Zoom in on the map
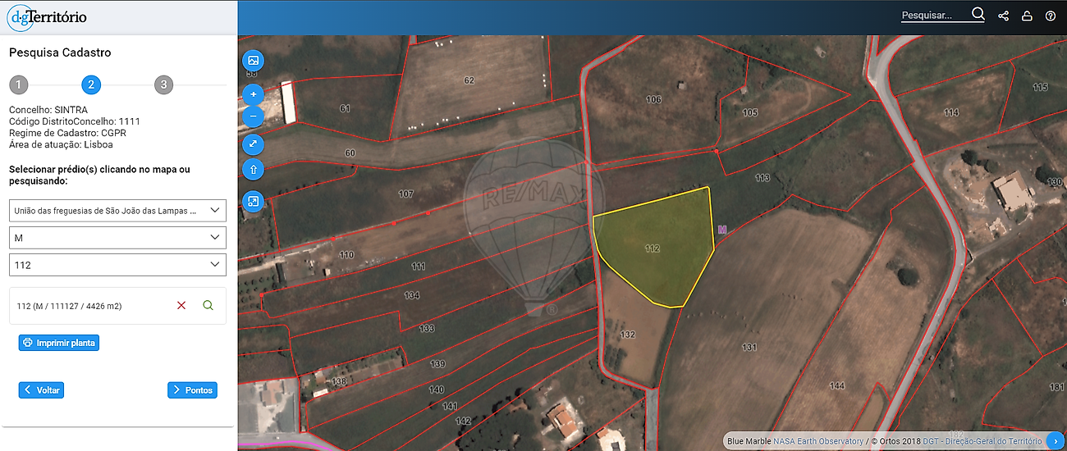Screen dimensions: 1067x451 (x=253, y=94)
